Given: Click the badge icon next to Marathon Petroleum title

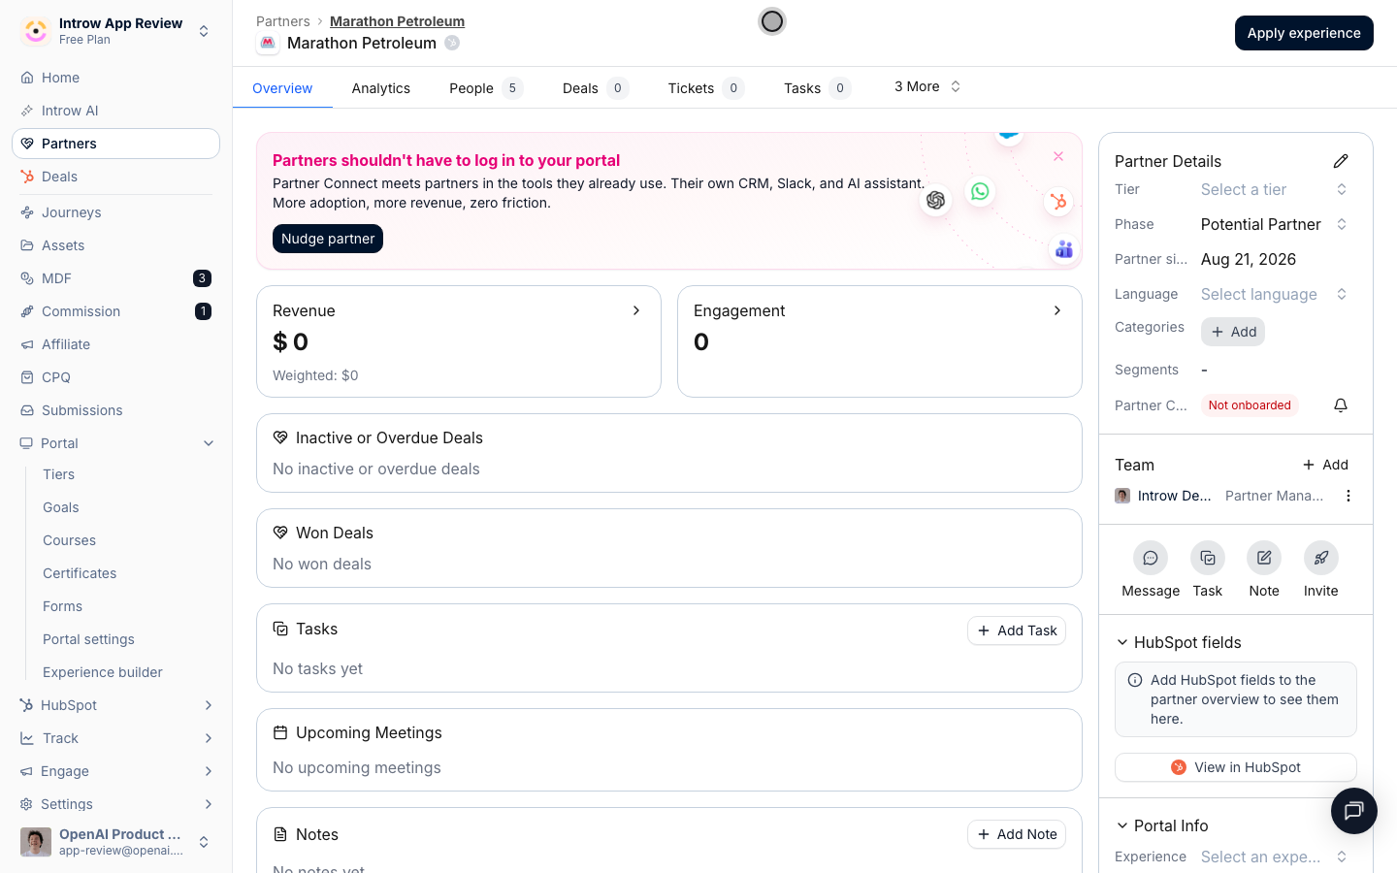Looking at the screenshot, I should coord(452,43).
